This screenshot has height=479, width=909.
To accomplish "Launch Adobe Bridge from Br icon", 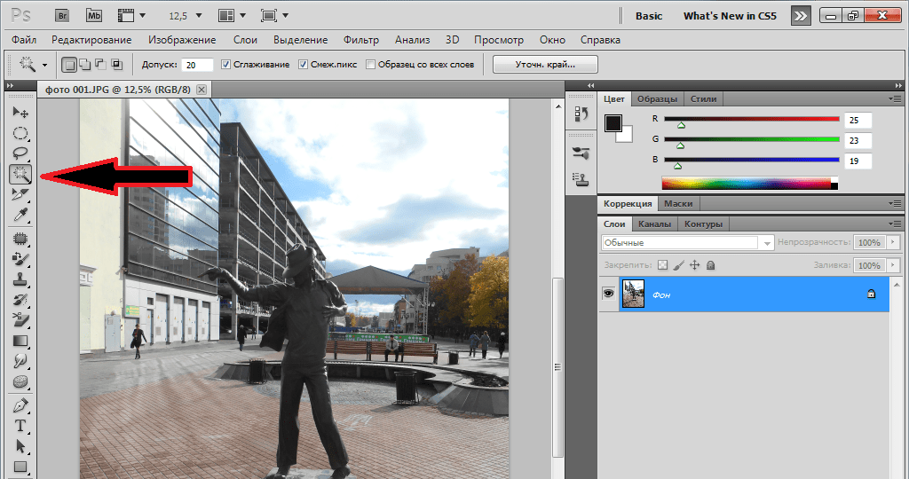I will [61, 15].
